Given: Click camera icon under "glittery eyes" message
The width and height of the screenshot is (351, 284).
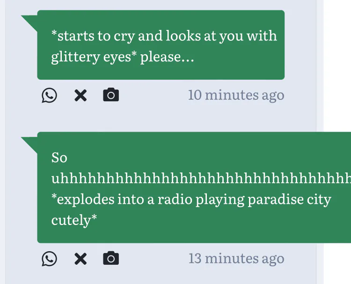Looking at the screenshot, I should pos(111,95).
